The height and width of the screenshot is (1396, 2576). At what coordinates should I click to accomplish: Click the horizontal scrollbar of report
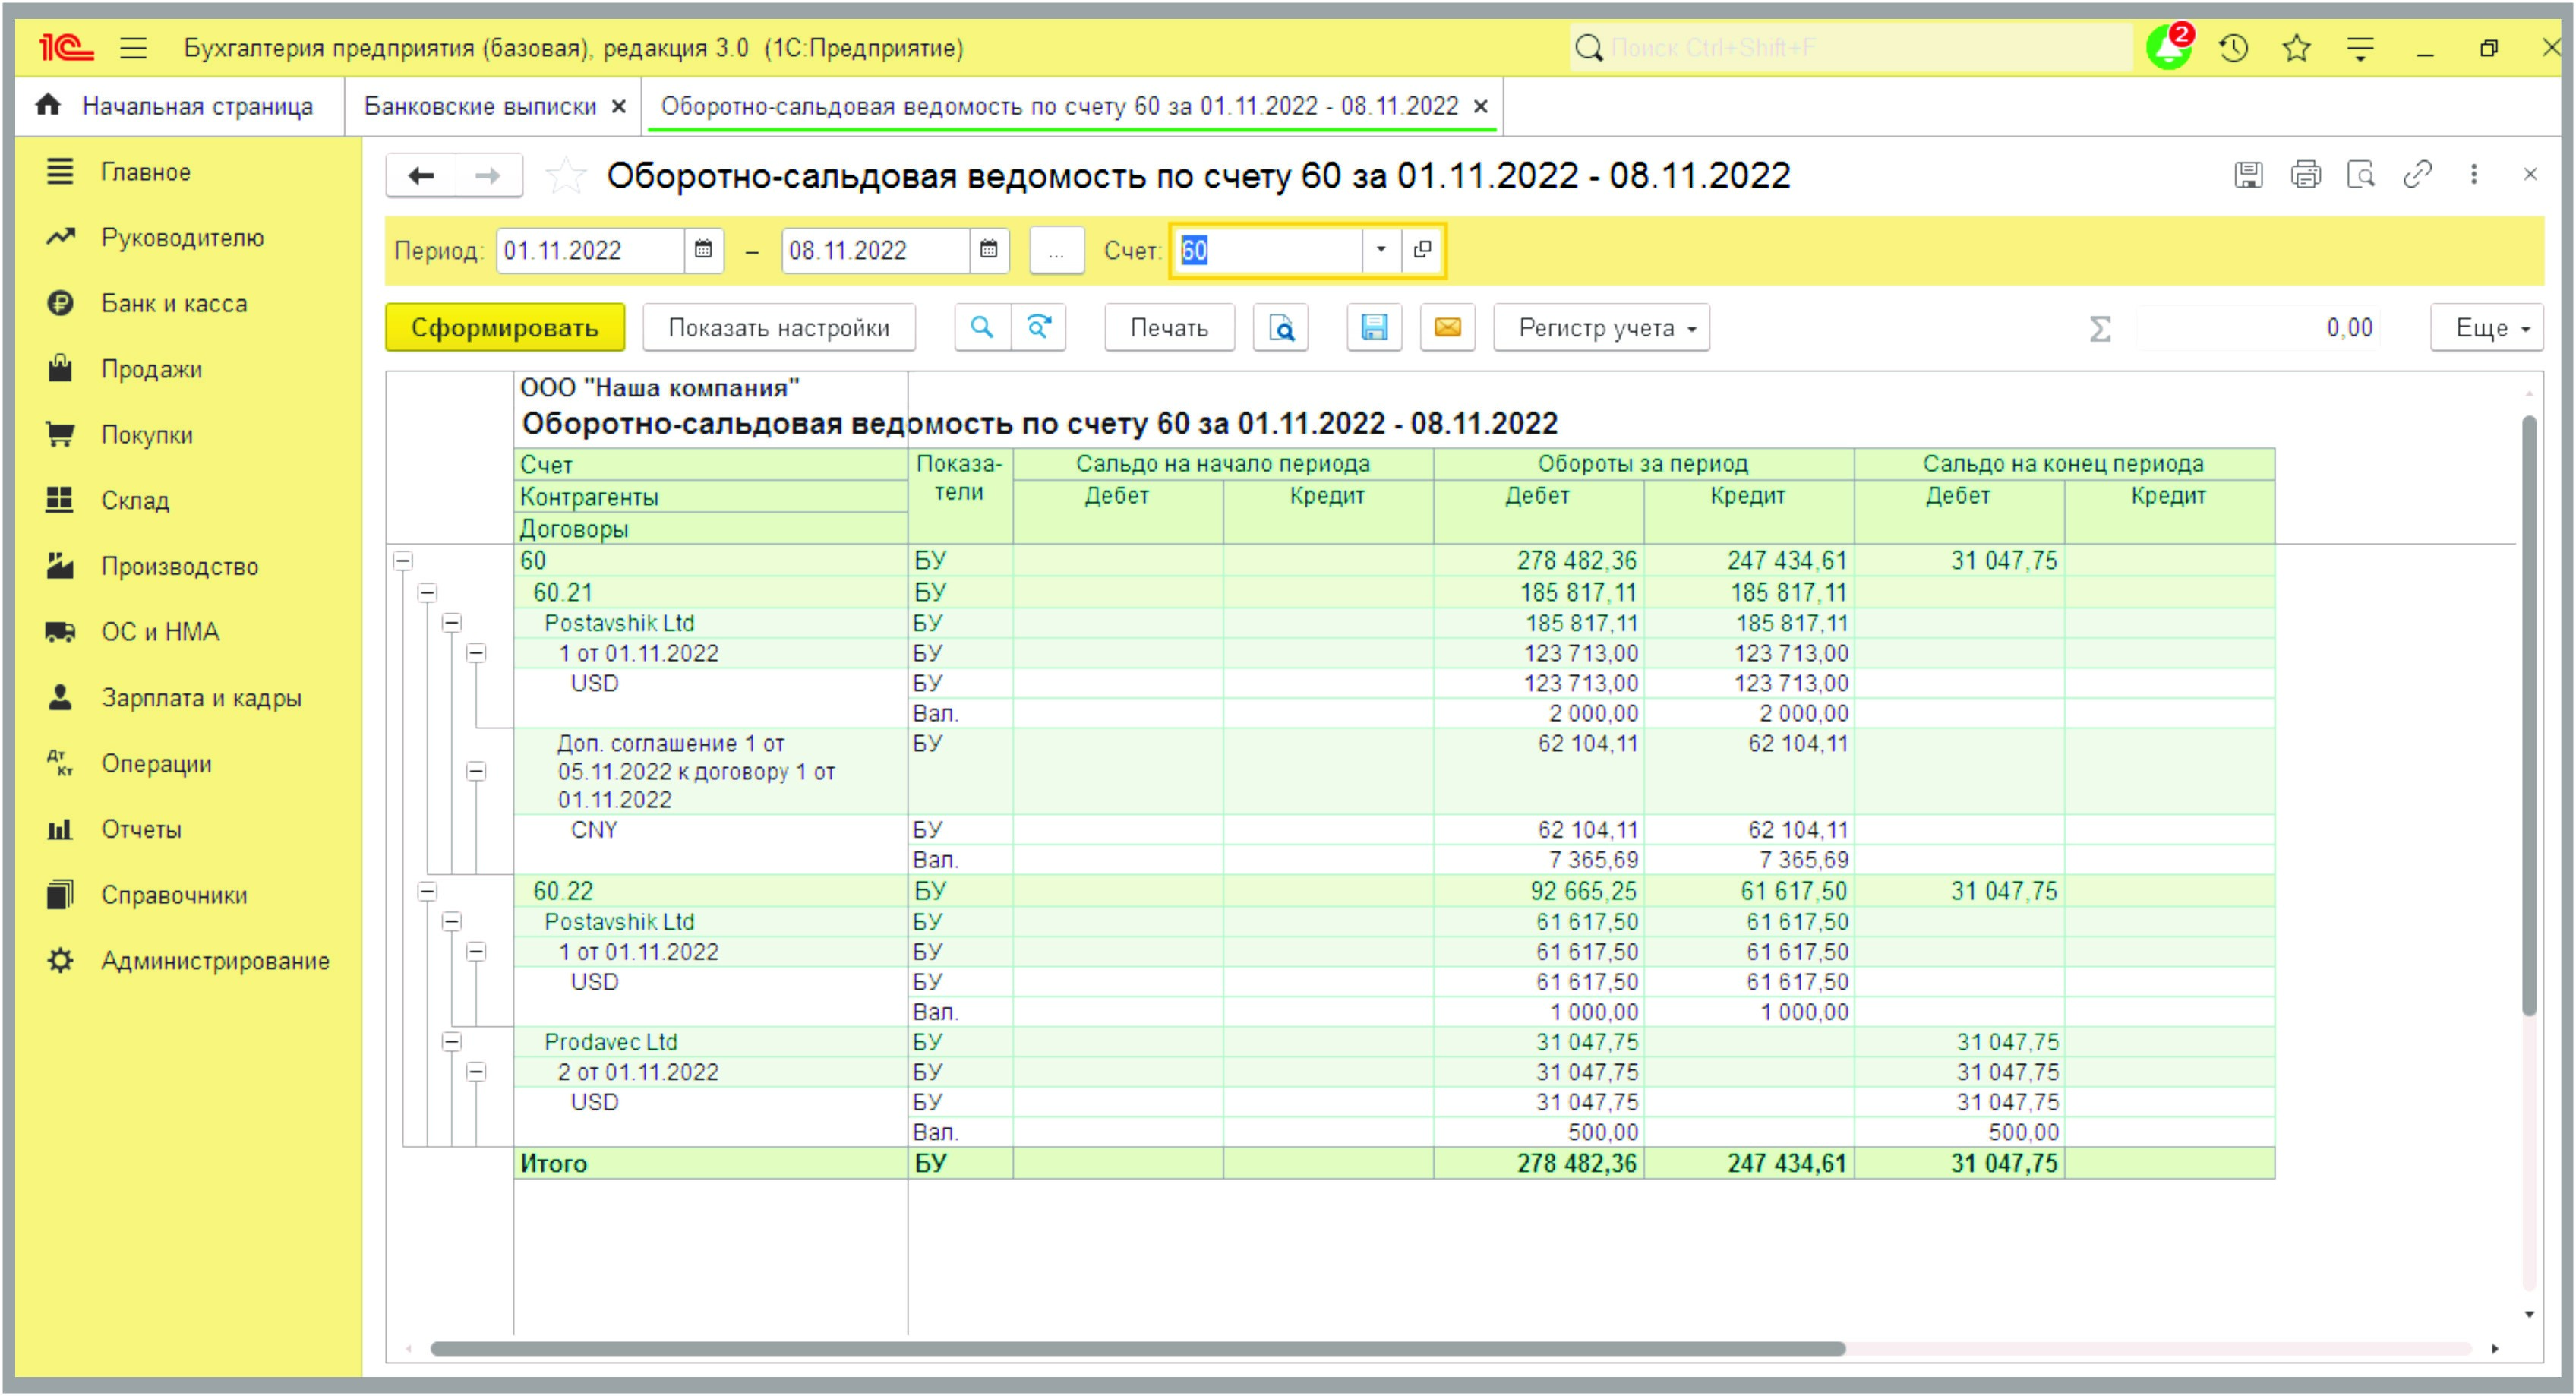click(x=1137, y=1349)
